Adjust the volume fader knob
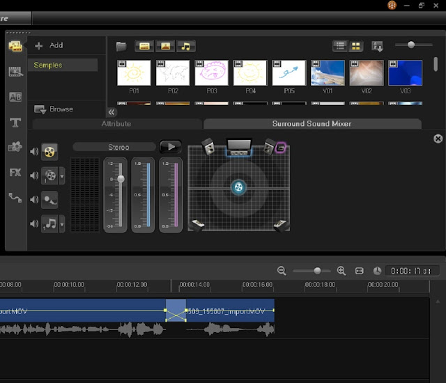This screenshot has height=383, width=446. click(121, 179)
